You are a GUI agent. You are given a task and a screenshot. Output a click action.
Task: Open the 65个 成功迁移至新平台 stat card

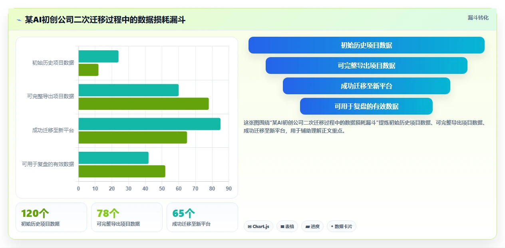(x=202, y=217)
